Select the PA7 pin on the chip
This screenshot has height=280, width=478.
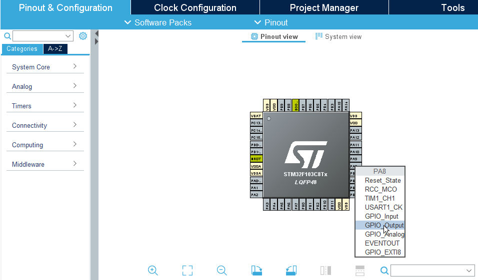click(295, 205)
